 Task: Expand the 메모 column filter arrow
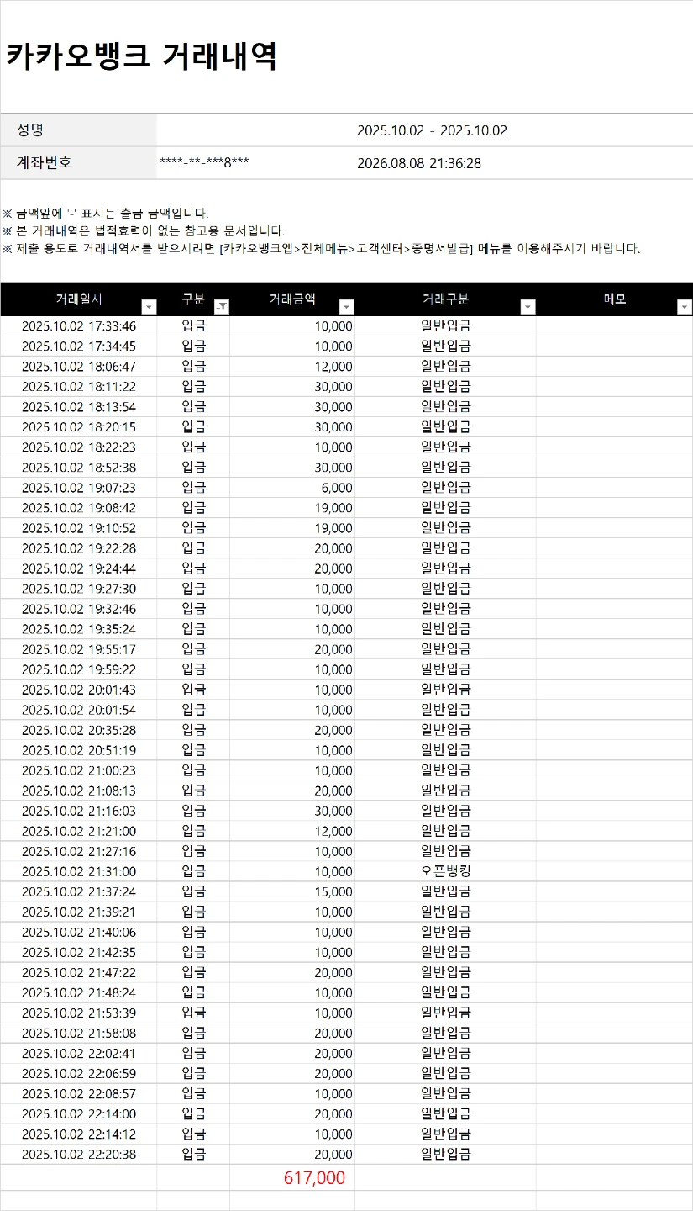pos(684,307)
